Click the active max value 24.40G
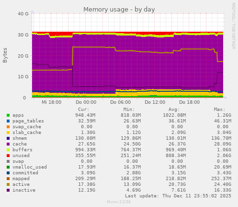The width and height of the screenshot is (238, 207). (x=223, y=184)
